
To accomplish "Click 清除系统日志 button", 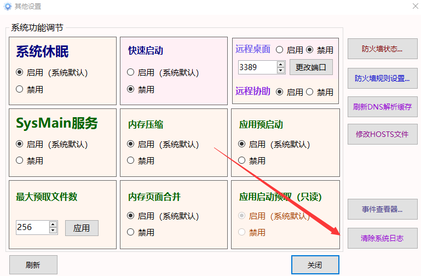I will tap(382, 238).
